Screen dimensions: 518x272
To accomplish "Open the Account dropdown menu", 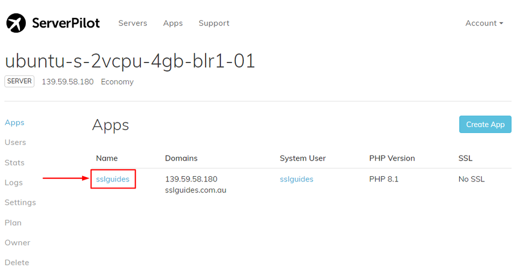I will 484,23.
